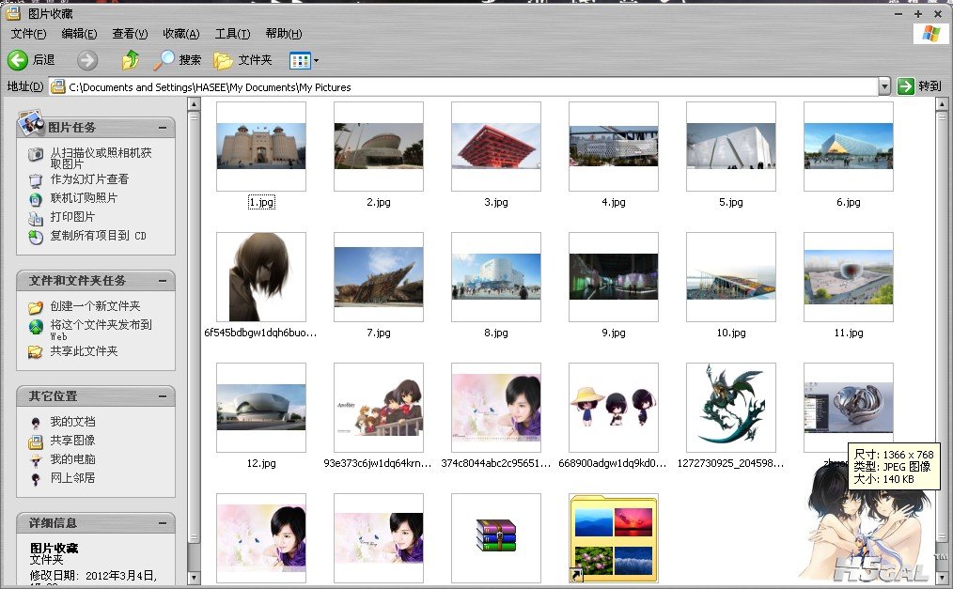Image resolution: width=953 pixels, height=589 pixels.
Task: Select the 12.jpg thumbnail
Action: click(x=260, y=408)
